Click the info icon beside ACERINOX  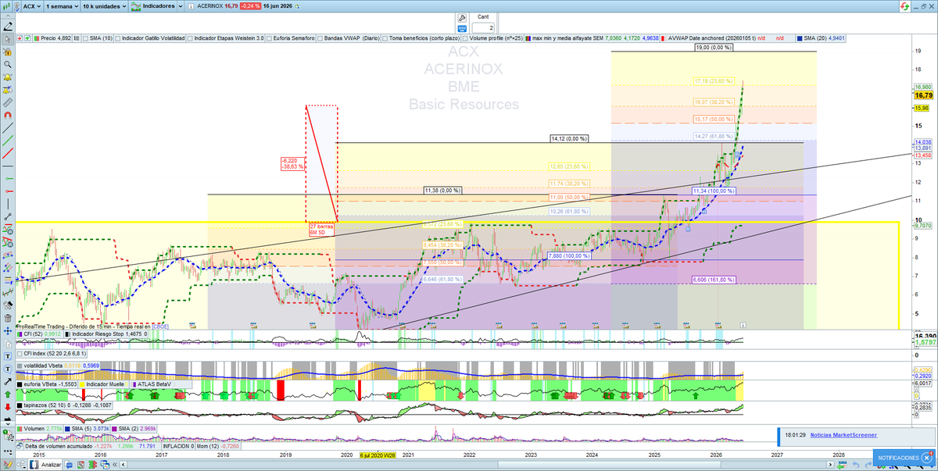192,6
